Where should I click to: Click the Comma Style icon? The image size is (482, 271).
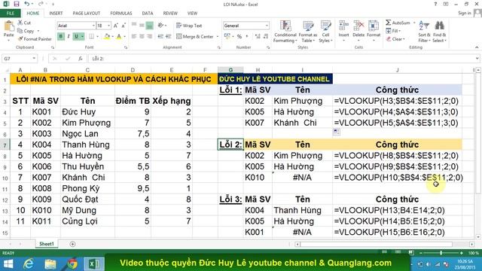(x=247, y=37)
